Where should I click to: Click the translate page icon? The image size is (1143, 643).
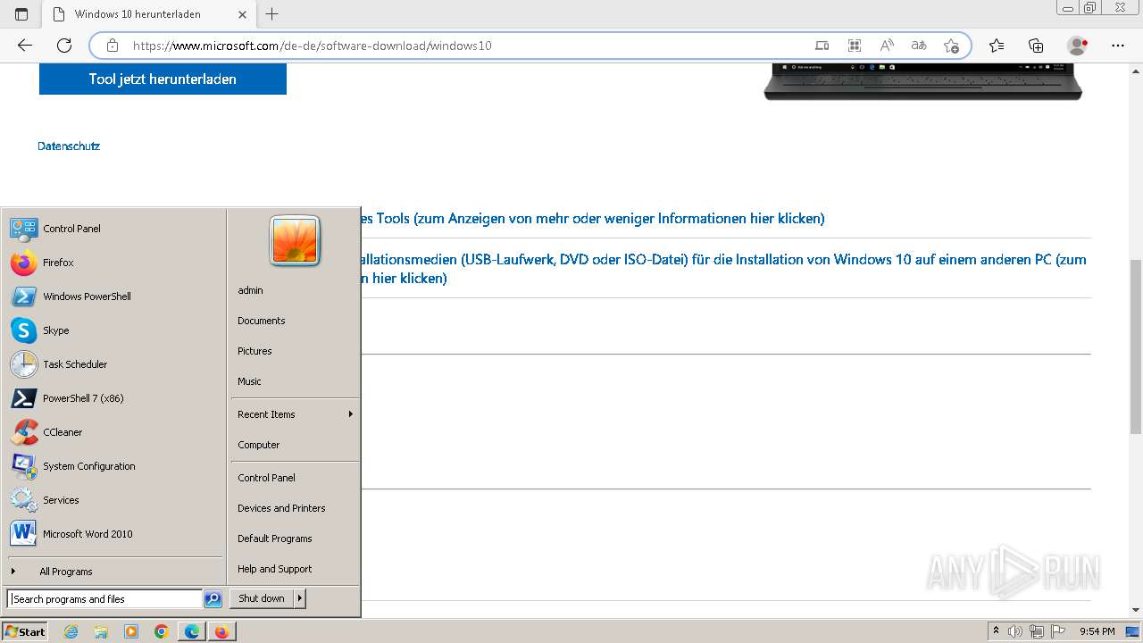point(919,46)
